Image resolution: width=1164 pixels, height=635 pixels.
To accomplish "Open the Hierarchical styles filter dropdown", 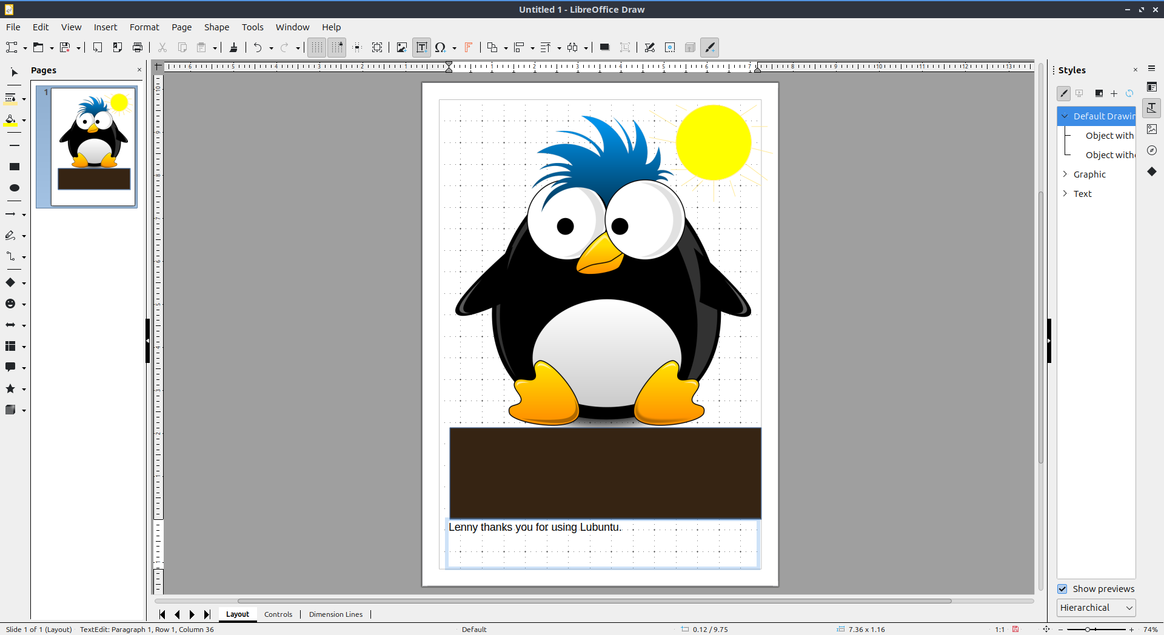I will 1095,608.
